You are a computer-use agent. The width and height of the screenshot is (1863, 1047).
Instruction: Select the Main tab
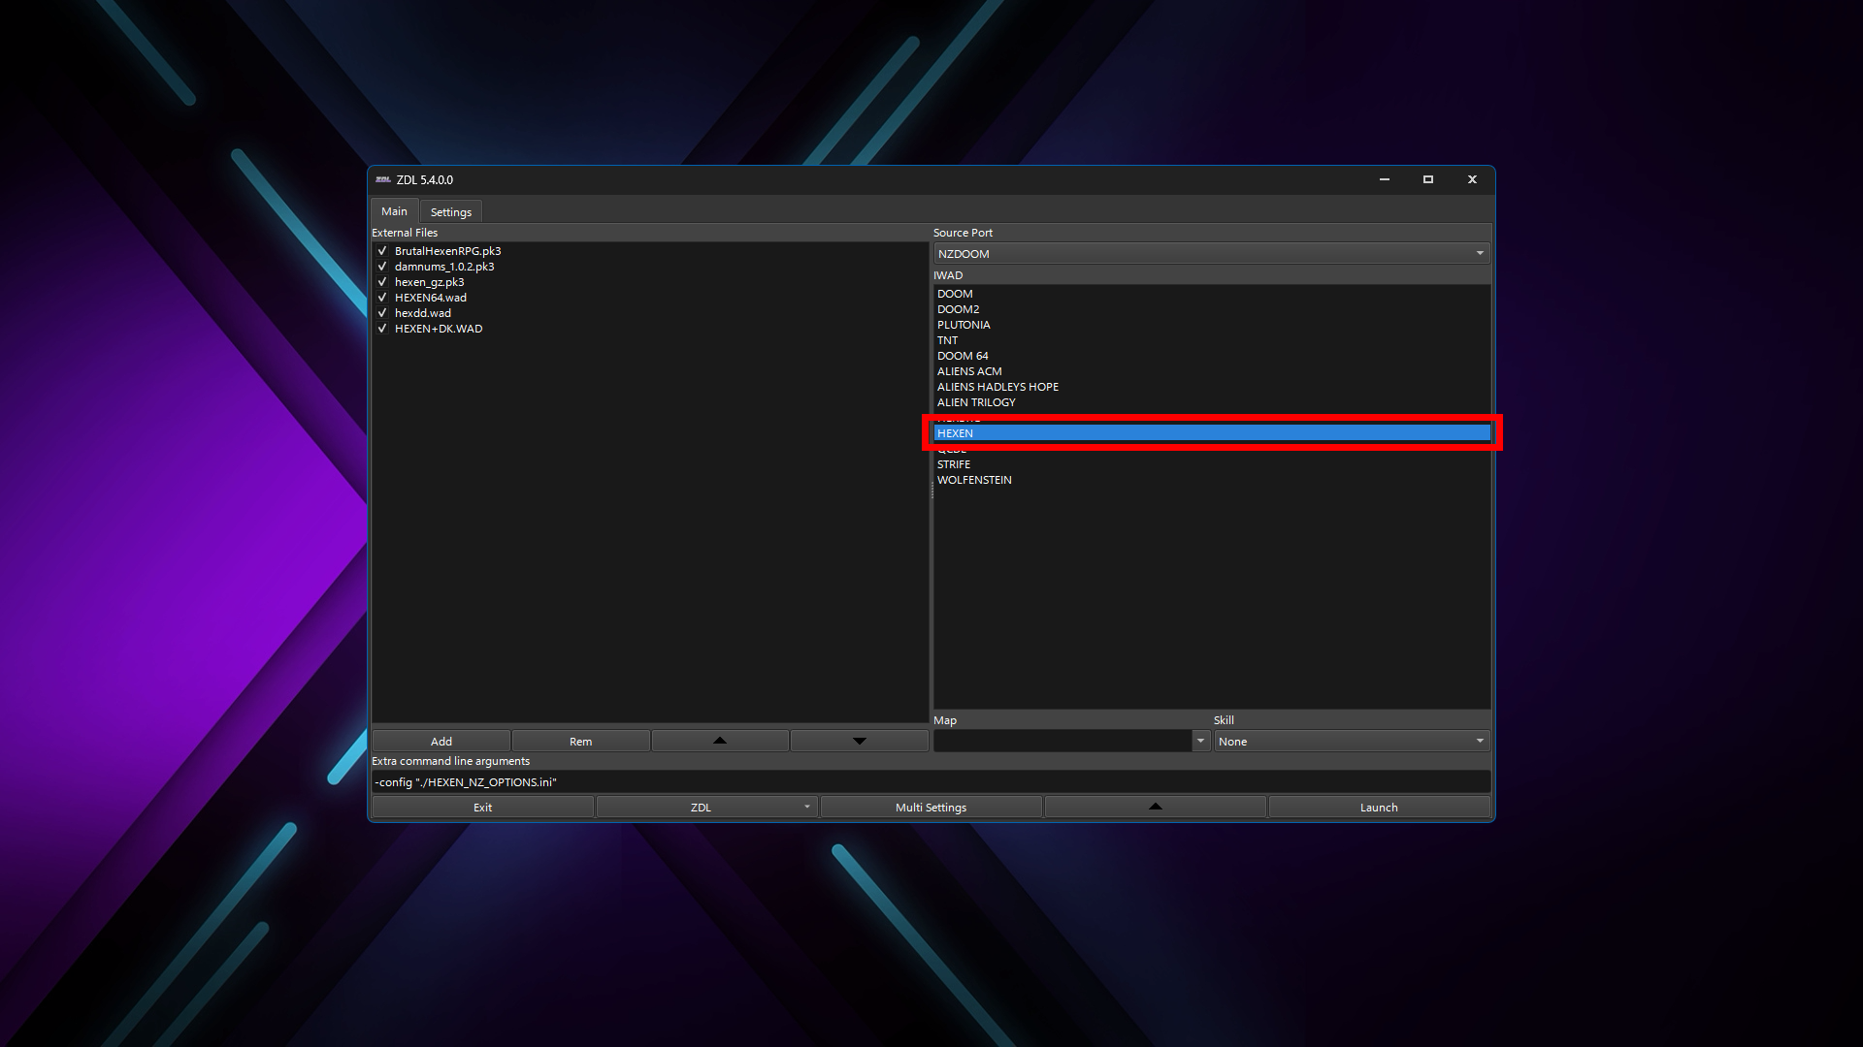(x=394, y=211)
